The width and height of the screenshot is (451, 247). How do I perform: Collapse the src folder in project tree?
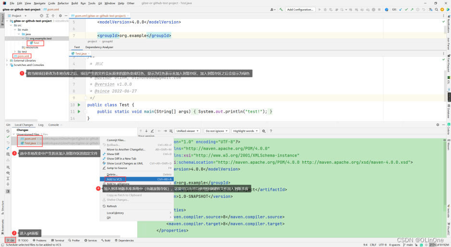tap(11, 26)
